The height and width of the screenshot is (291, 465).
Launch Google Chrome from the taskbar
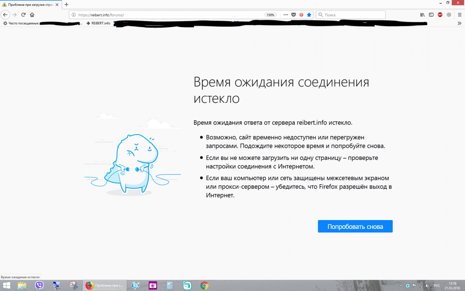pyautogui.click(x=204, y=286)
